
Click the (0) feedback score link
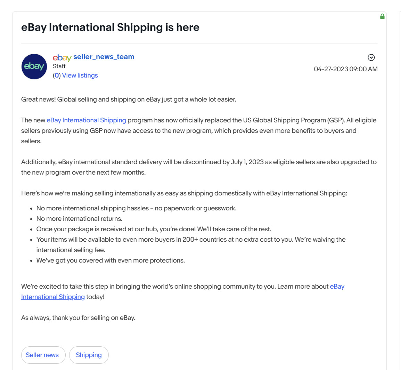tap(57, 75)
